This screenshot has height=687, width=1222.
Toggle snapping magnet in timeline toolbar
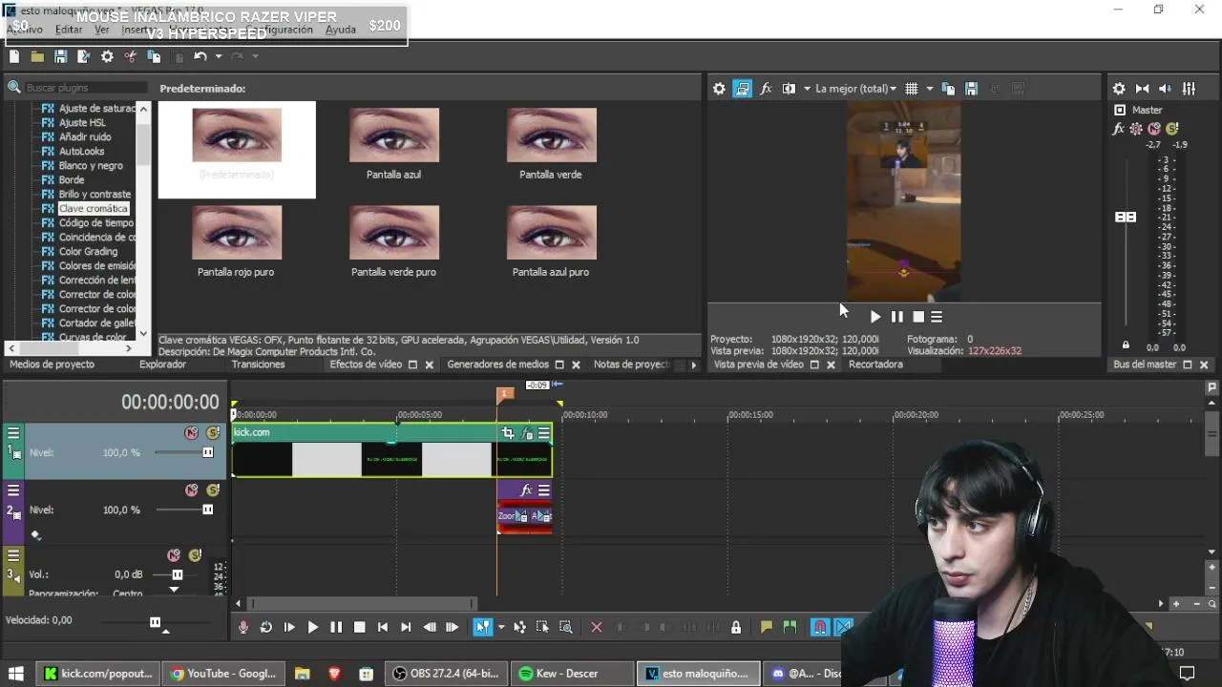click(820, 627)
